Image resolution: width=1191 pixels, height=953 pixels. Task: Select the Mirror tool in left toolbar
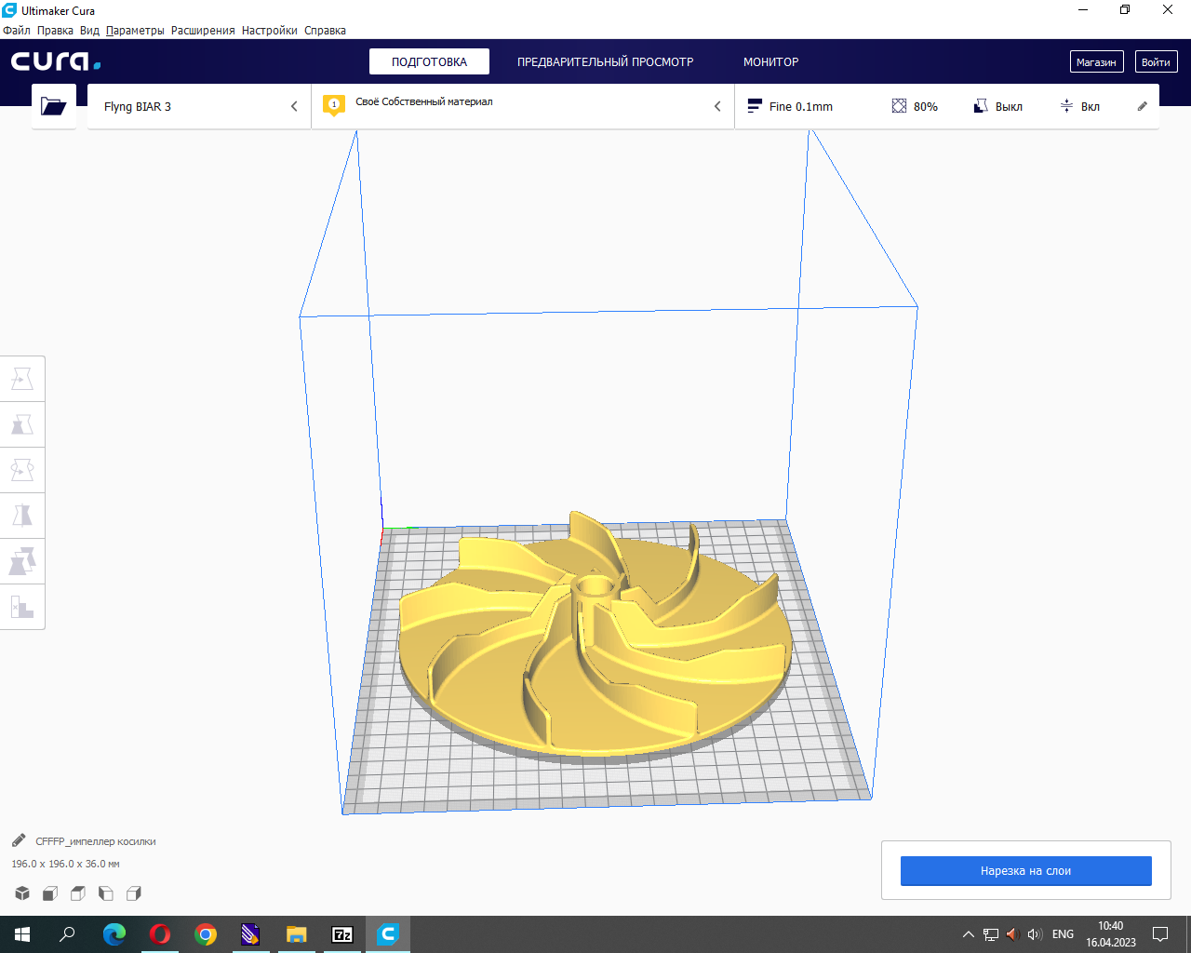(22, 516)
